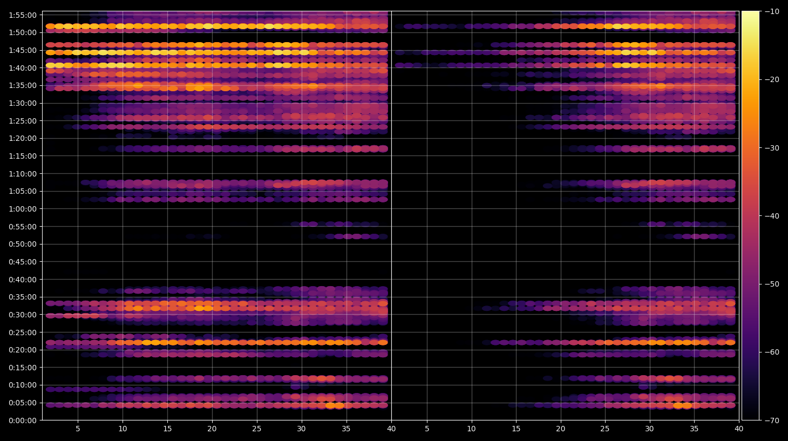788x441 pixels.
Task: Select the colorbar label −40
Action: coord(772,216)
